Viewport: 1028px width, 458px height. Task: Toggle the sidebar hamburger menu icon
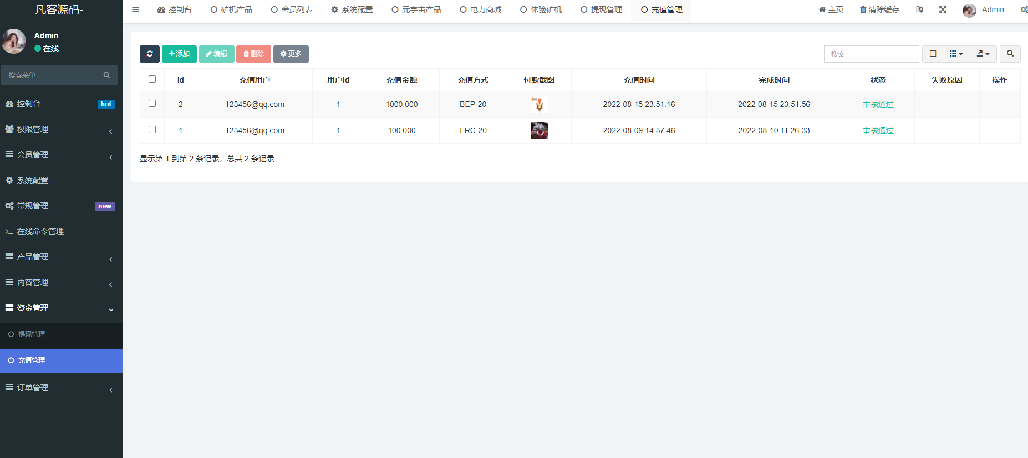(x=135, y=9)
